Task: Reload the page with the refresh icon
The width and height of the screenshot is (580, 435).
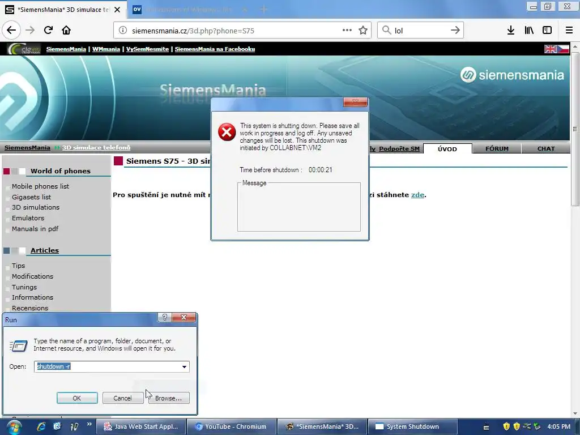Action: tap(48, 31)
